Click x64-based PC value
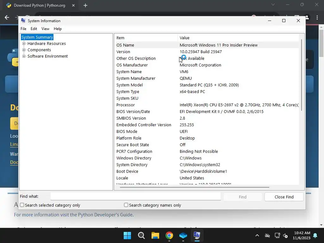 tap(192, 91)
